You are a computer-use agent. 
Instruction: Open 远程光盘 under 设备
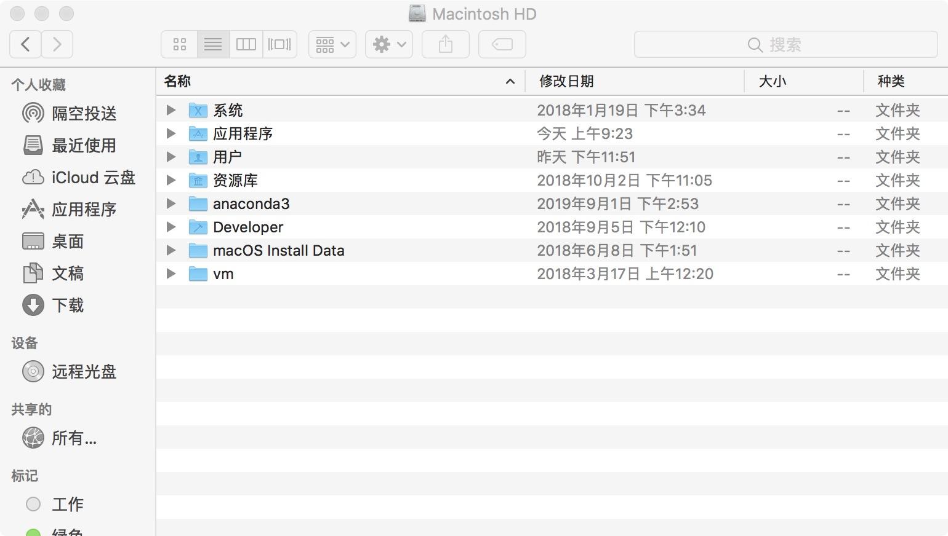coord(83,372)
